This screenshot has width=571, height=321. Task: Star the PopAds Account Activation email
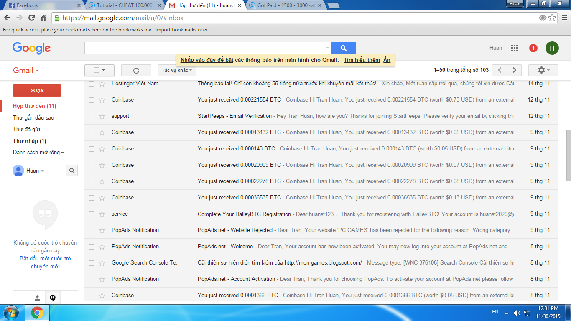point(102,279)
